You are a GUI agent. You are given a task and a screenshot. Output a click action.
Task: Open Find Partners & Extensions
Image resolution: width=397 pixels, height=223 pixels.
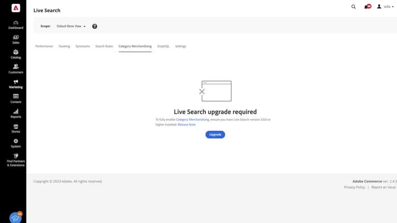16,160
